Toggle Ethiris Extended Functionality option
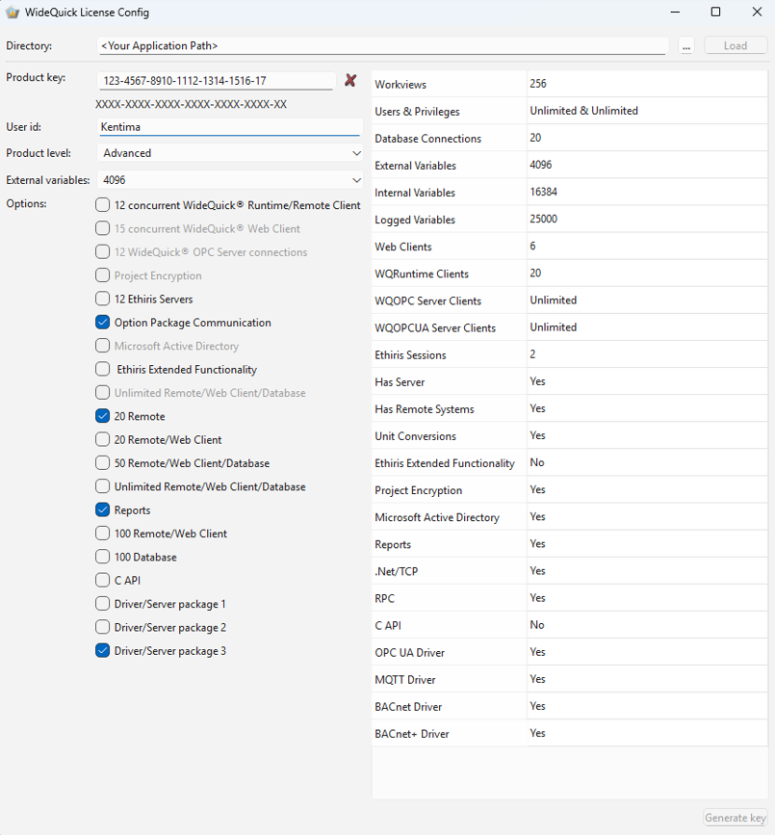775x835 pixels. (102, 369)
